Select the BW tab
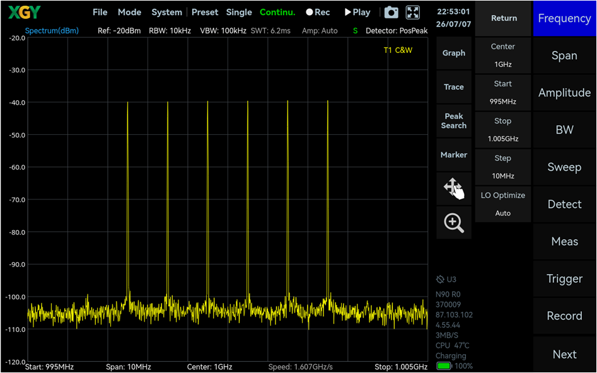This screenshot has height=373, width=597. click(x=565, y=130)
